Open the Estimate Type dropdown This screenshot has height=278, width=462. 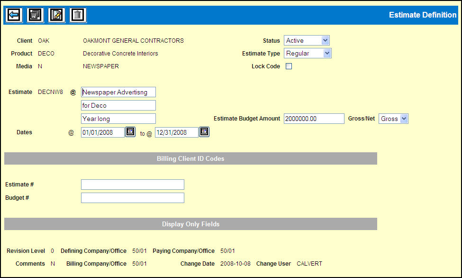point(308,54)
